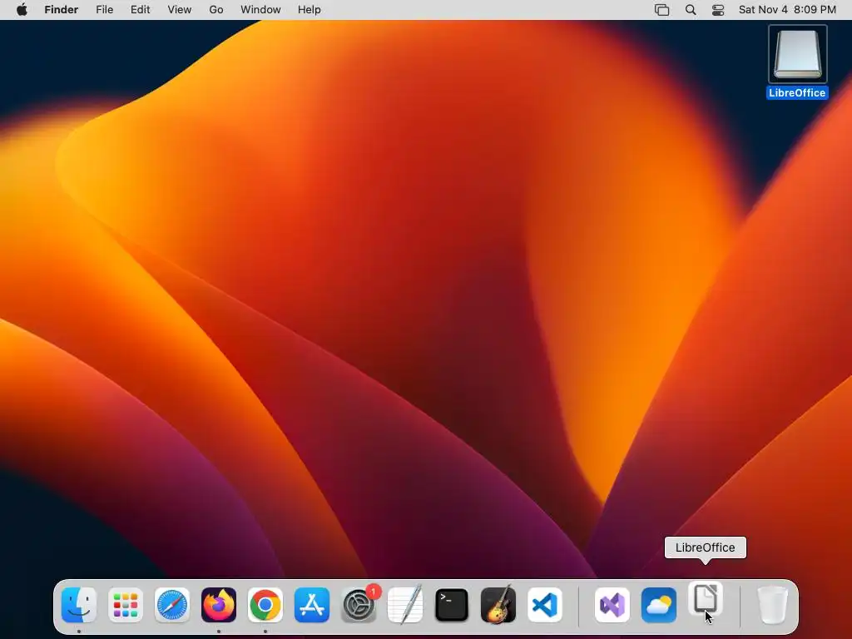Launch Safari from the Dock
Viewport: 852px width, 639px height.
[172, 605]
